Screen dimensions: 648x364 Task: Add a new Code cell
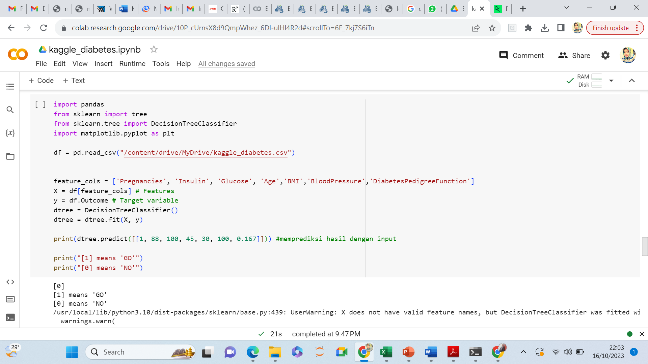point(41,81)
